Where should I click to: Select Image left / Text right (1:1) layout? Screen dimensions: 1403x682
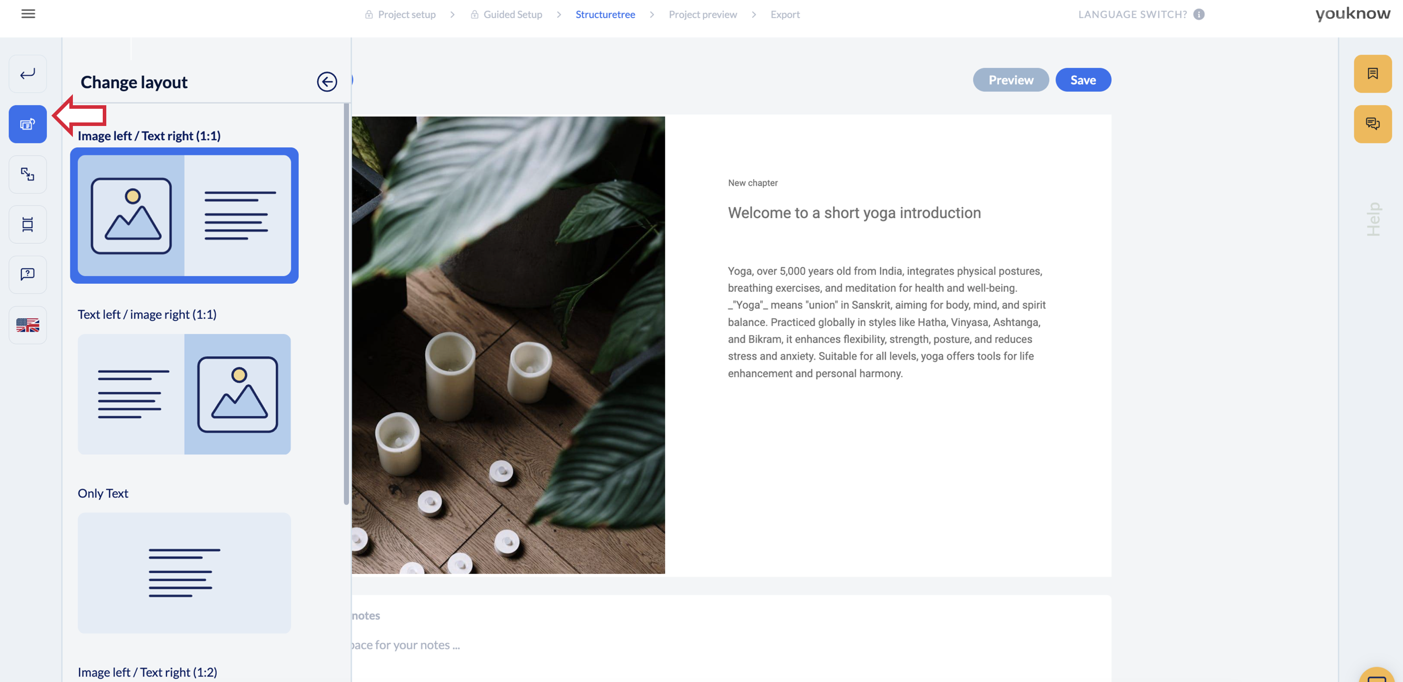tap(184, 216)
